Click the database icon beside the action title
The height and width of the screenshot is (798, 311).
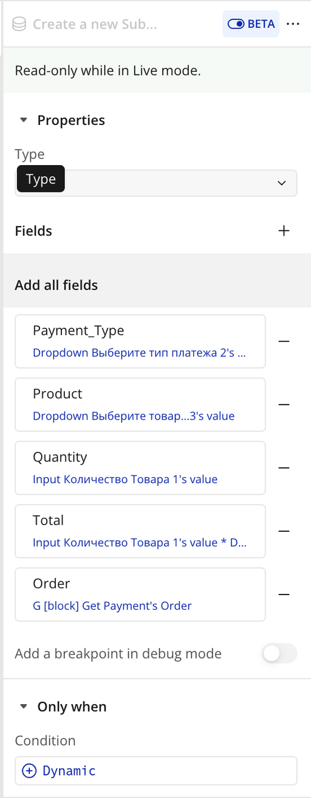coord(19,24)
